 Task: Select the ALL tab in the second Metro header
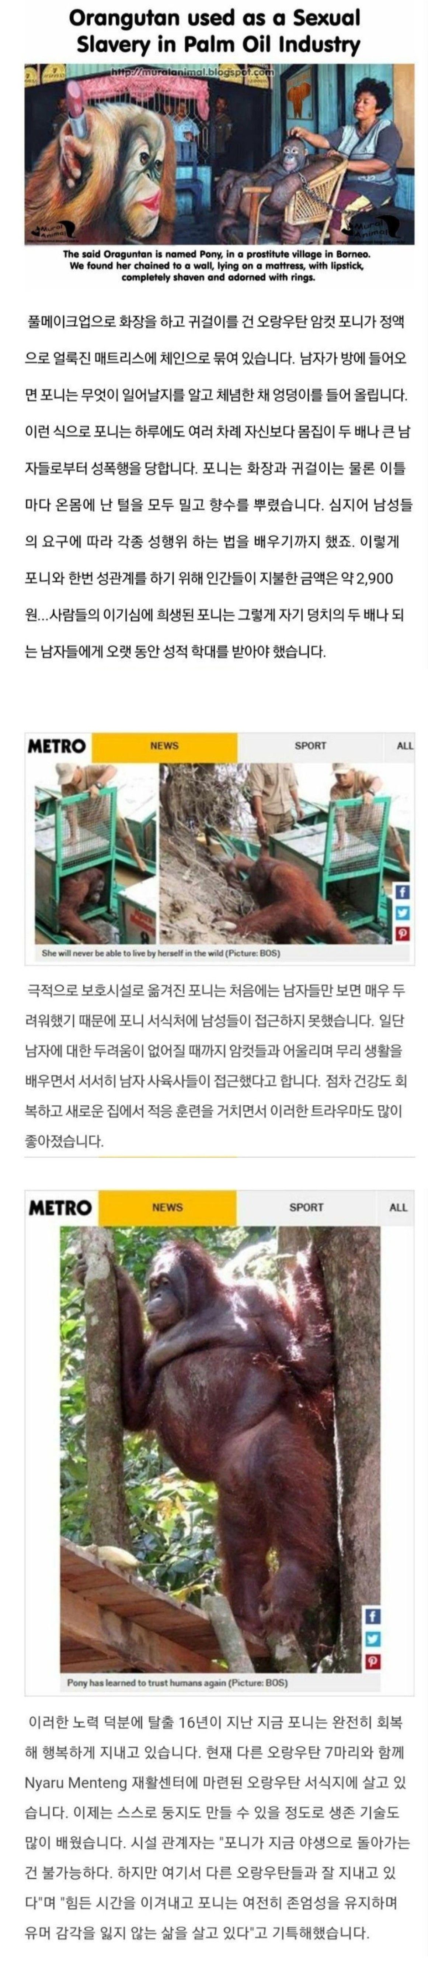399,1207
